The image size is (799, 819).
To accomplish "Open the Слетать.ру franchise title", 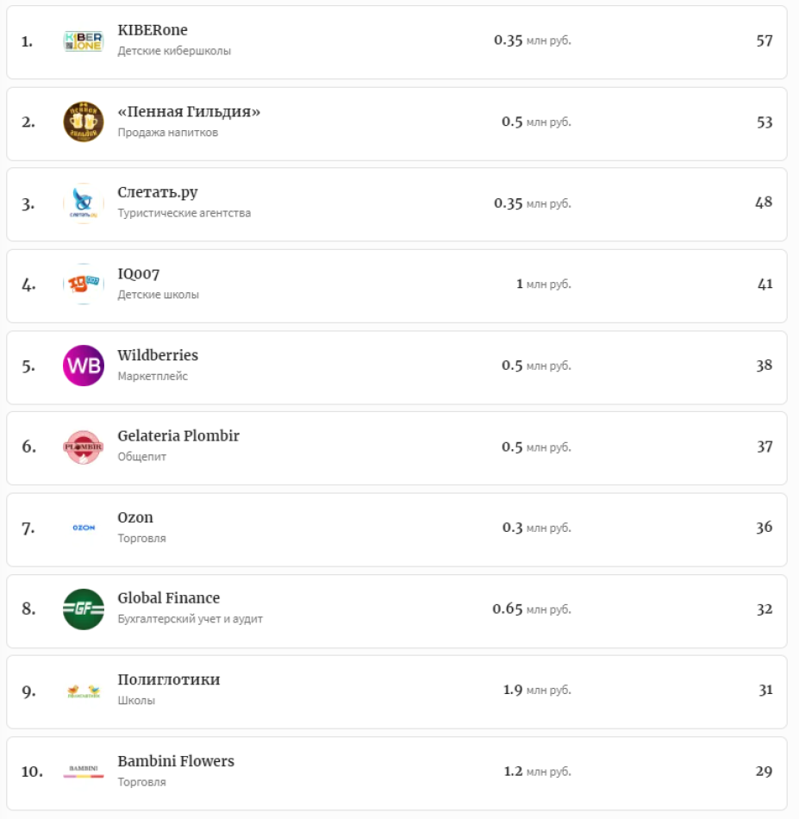I will 158,192.
